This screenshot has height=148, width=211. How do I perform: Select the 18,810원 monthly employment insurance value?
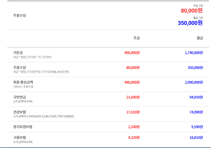(x=196, y=138)
